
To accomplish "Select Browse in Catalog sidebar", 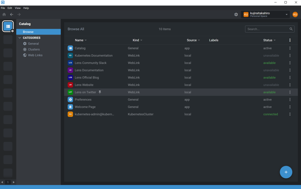I will pyautogui.click(x=38, y=32).
